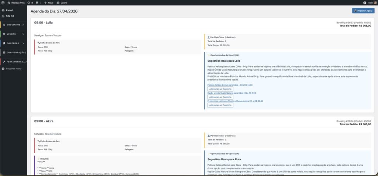Click the Site Kit Google icon
The width and height of the screenshot is (378, 176).
(3, 16)
